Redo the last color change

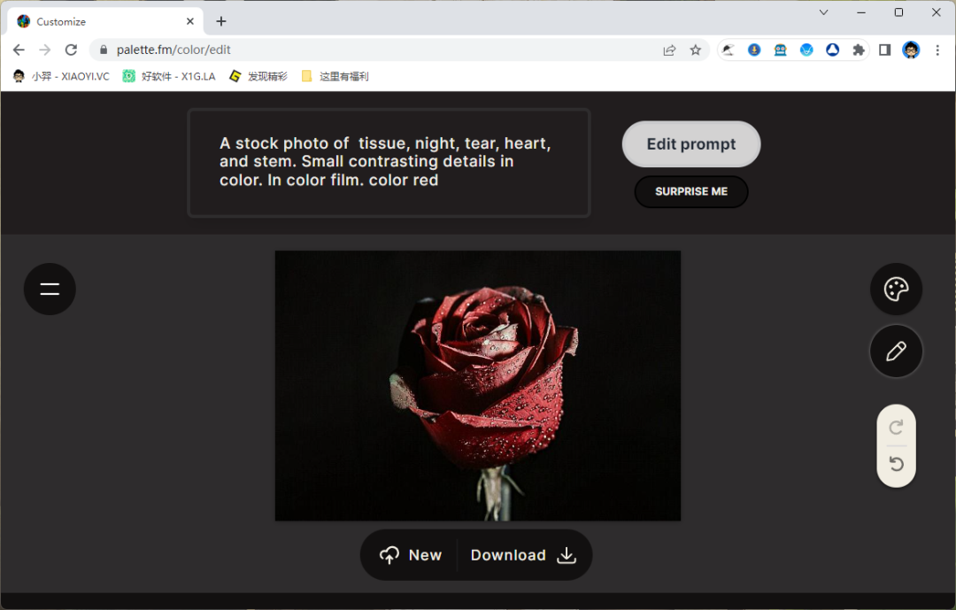[x=896, y=428]
